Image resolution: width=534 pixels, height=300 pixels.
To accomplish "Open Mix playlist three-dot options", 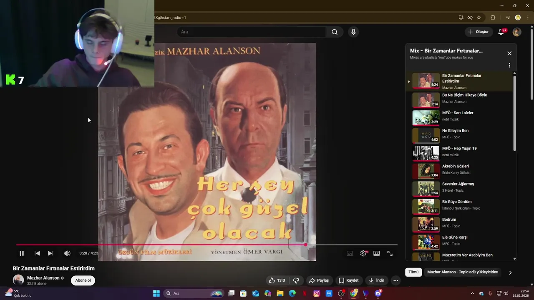I will point(509,65).
